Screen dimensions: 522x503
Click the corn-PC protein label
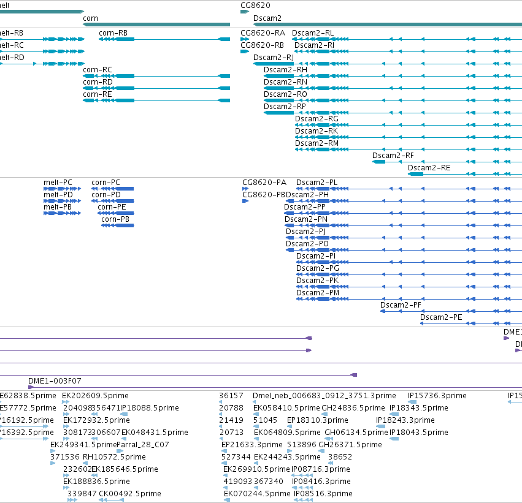coord(106,183)
